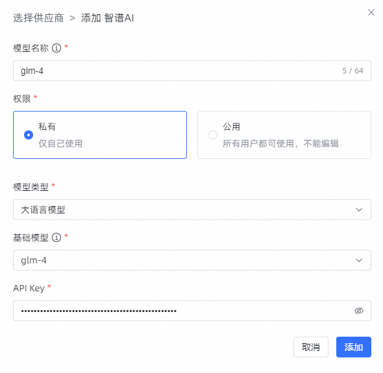Click the 取消 button
Screen dimensions: 383x373
[311, 347]
